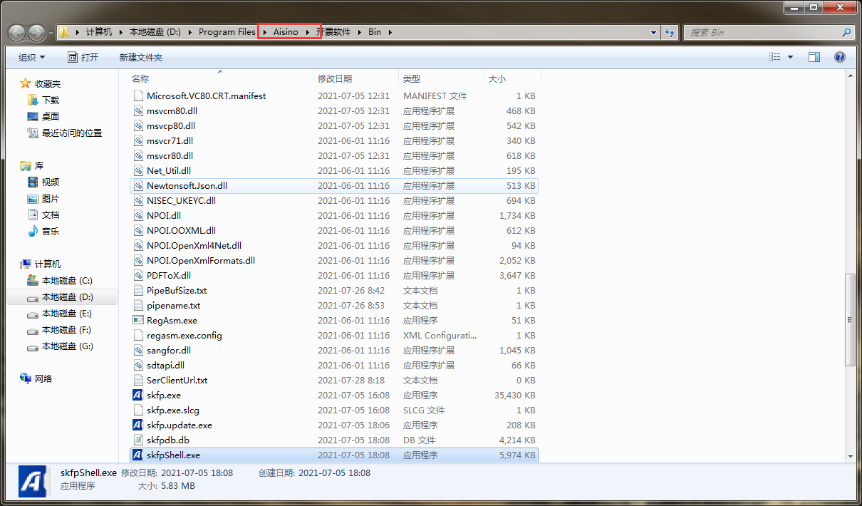862x506 pixels.
Task: Select Local Disk (E:) in sidebar
Action: [63, 313]
